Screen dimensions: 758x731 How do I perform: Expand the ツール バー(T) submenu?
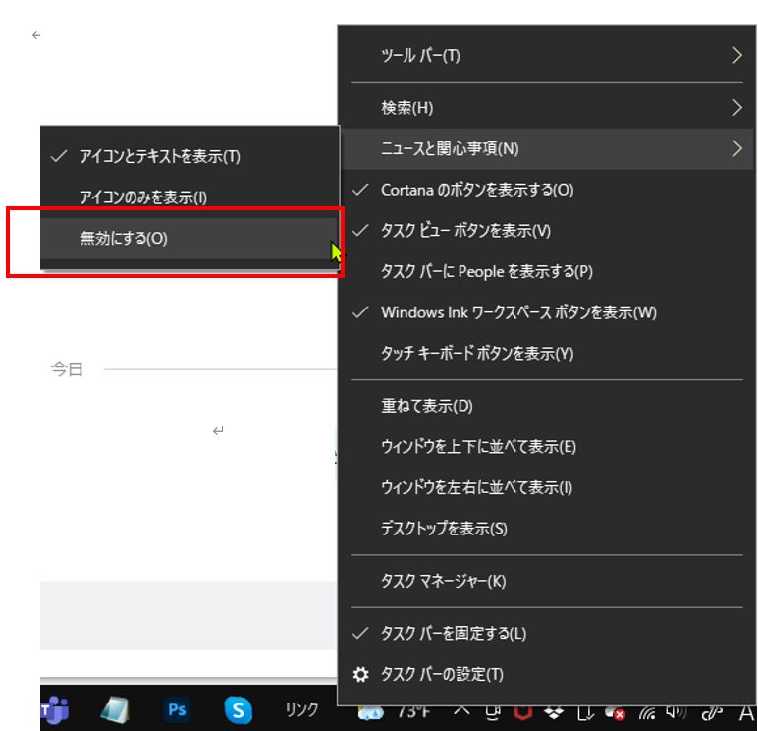point(546,55)
